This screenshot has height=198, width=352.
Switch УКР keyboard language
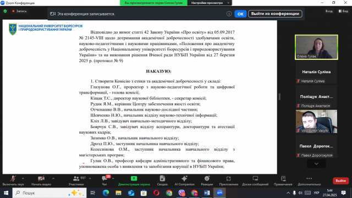317,193
